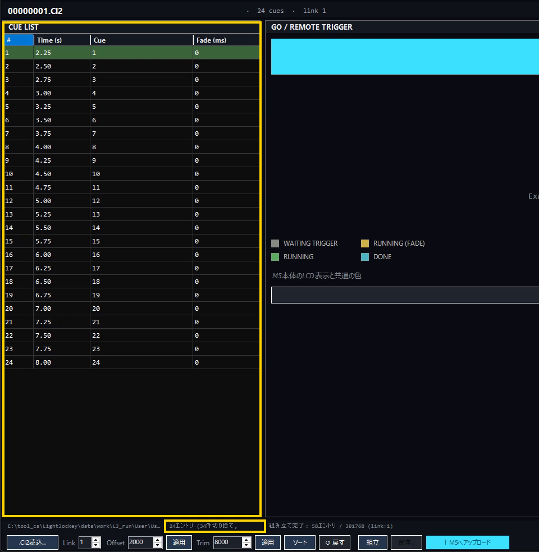Click the GO / REMOTE TRIGGER panel title
This screenshot has height=552, width=539.
(312, 27)
